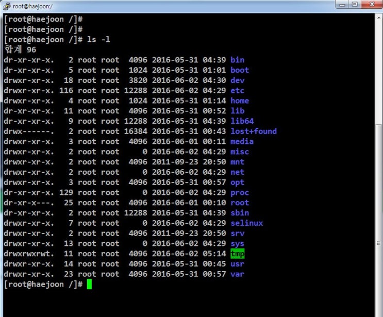Click the 'etc' directory name
The height and width of the screenshot is (317, 383).
238,91
